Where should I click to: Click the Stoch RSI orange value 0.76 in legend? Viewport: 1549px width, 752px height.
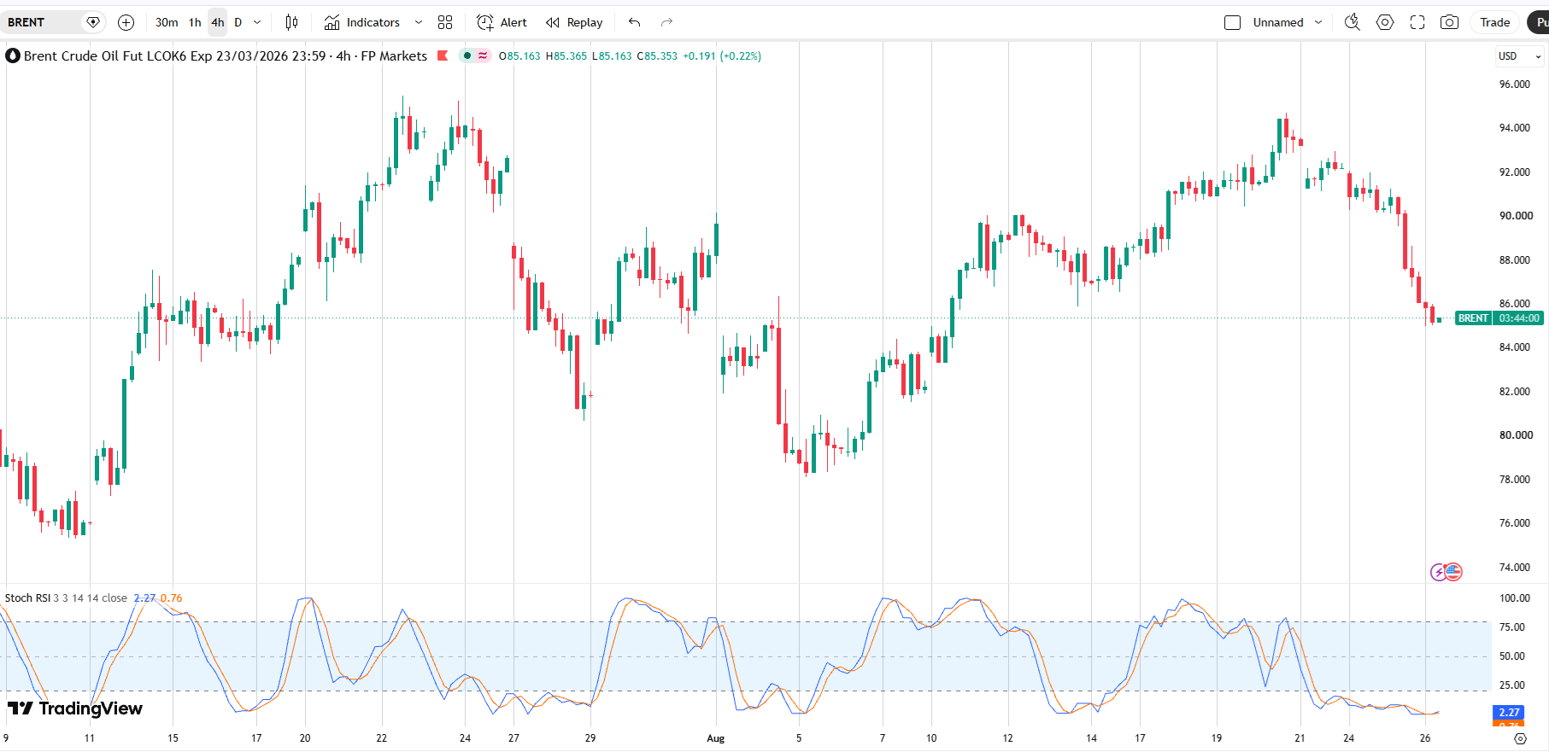pyautogui.click(x=171, y=598)
